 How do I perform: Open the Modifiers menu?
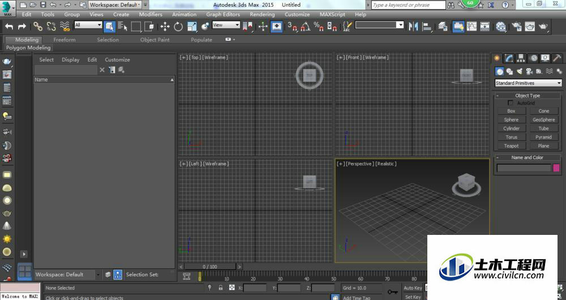[x=151, y=15]
